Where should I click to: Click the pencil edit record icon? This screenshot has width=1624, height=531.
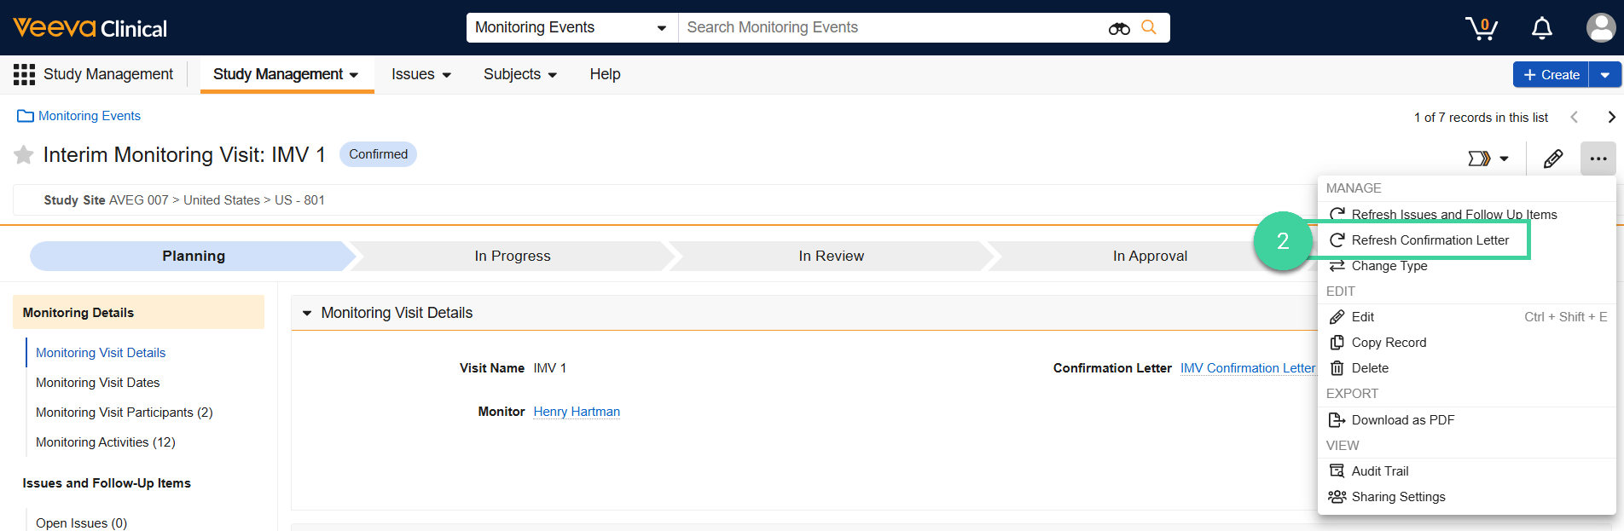coord(1553,159)
